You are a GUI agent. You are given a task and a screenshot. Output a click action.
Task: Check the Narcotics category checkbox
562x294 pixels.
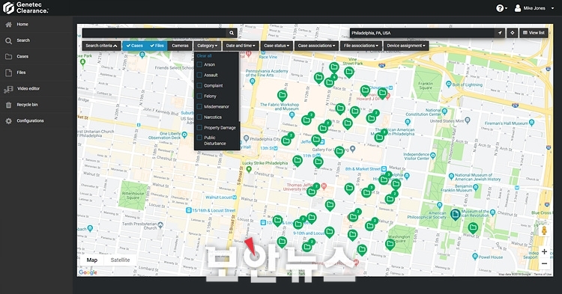pyautogui.click(x=199, y=117)
